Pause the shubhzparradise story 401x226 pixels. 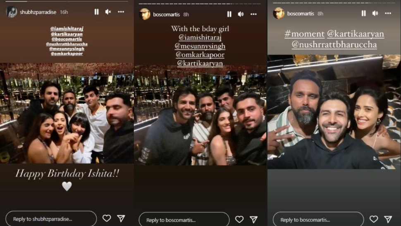pyautogui.click(x=96, y=12)
